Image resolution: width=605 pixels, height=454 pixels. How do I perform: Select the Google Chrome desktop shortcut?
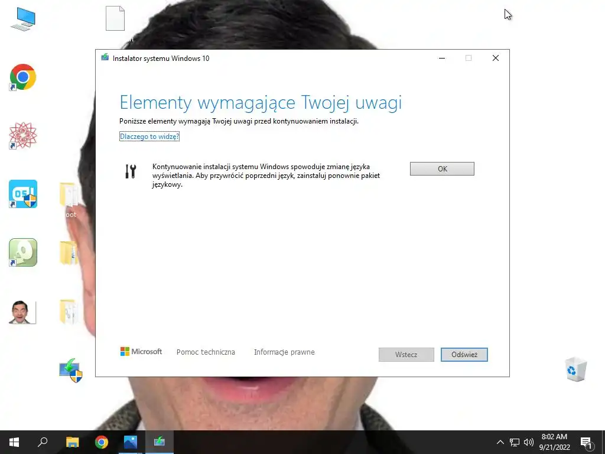pyautogui.click(x=23, y=77)
